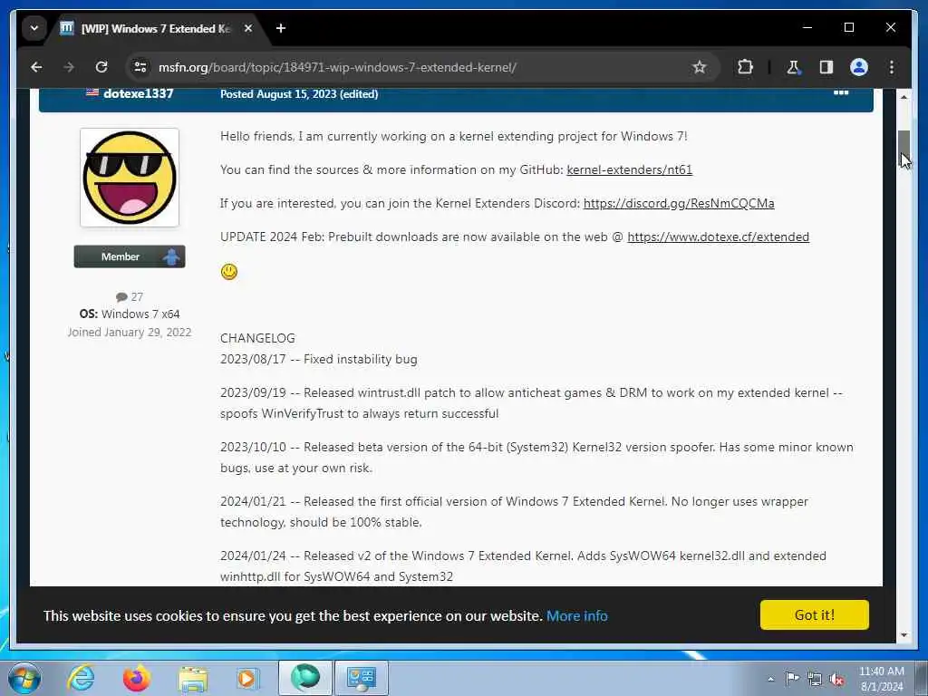
Task: Launch Internet Explorer from taskbar
Action: (x=81, y=678)
